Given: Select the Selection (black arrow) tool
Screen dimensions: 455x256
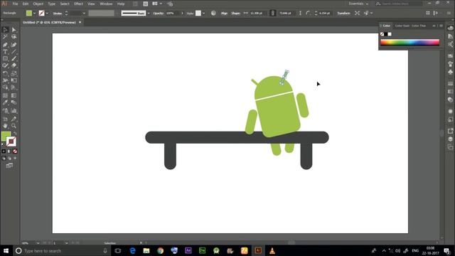Looking at the screenshot, I should click(5, 30).
